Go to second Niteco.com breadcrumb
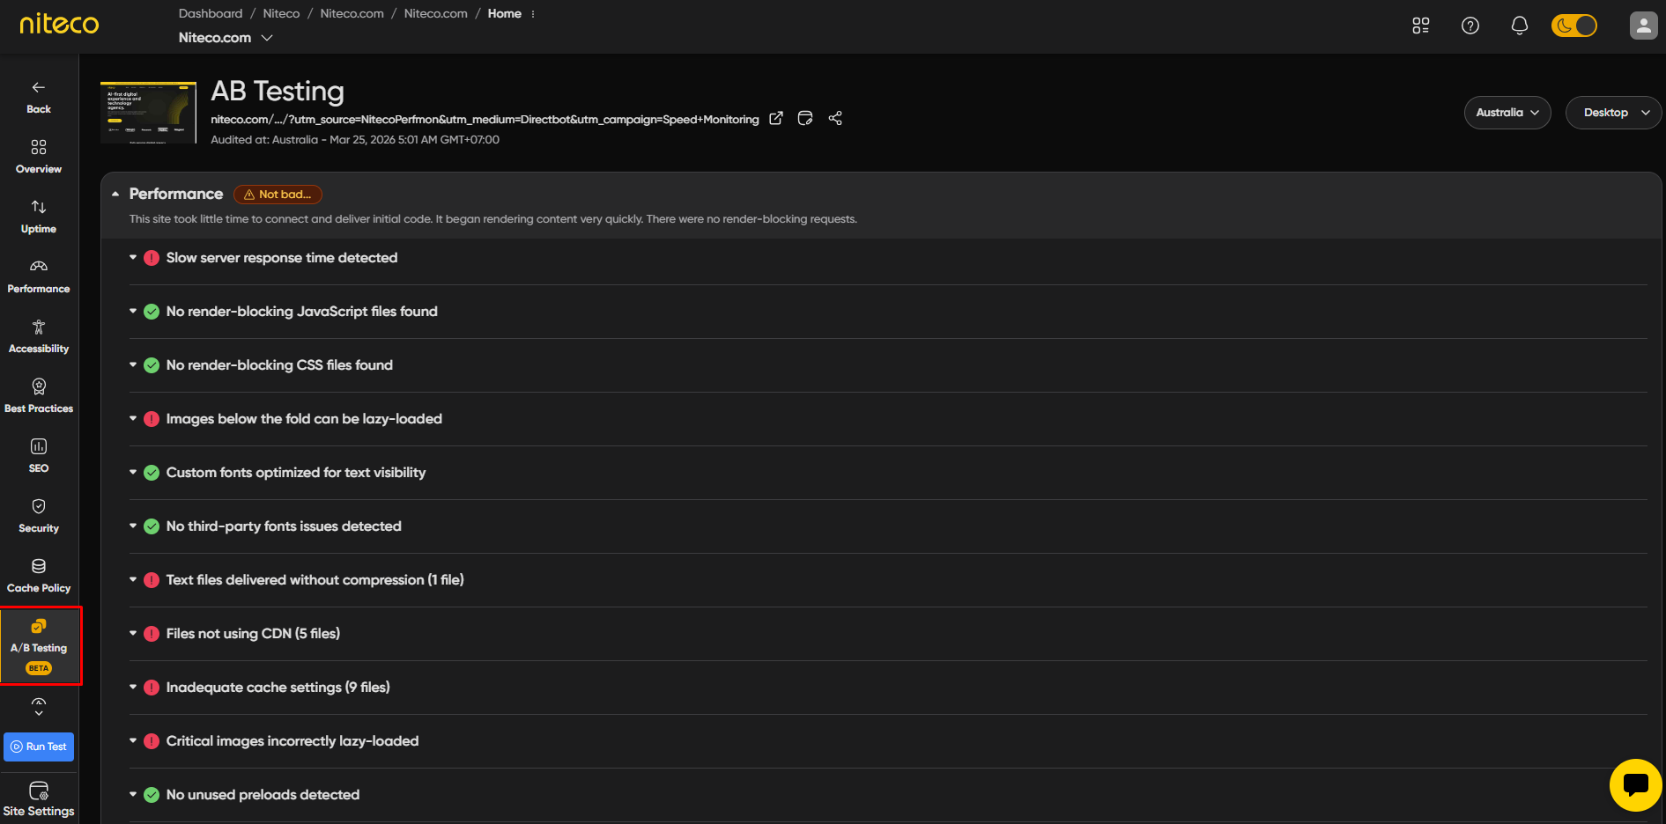 [x=435, y=14]
